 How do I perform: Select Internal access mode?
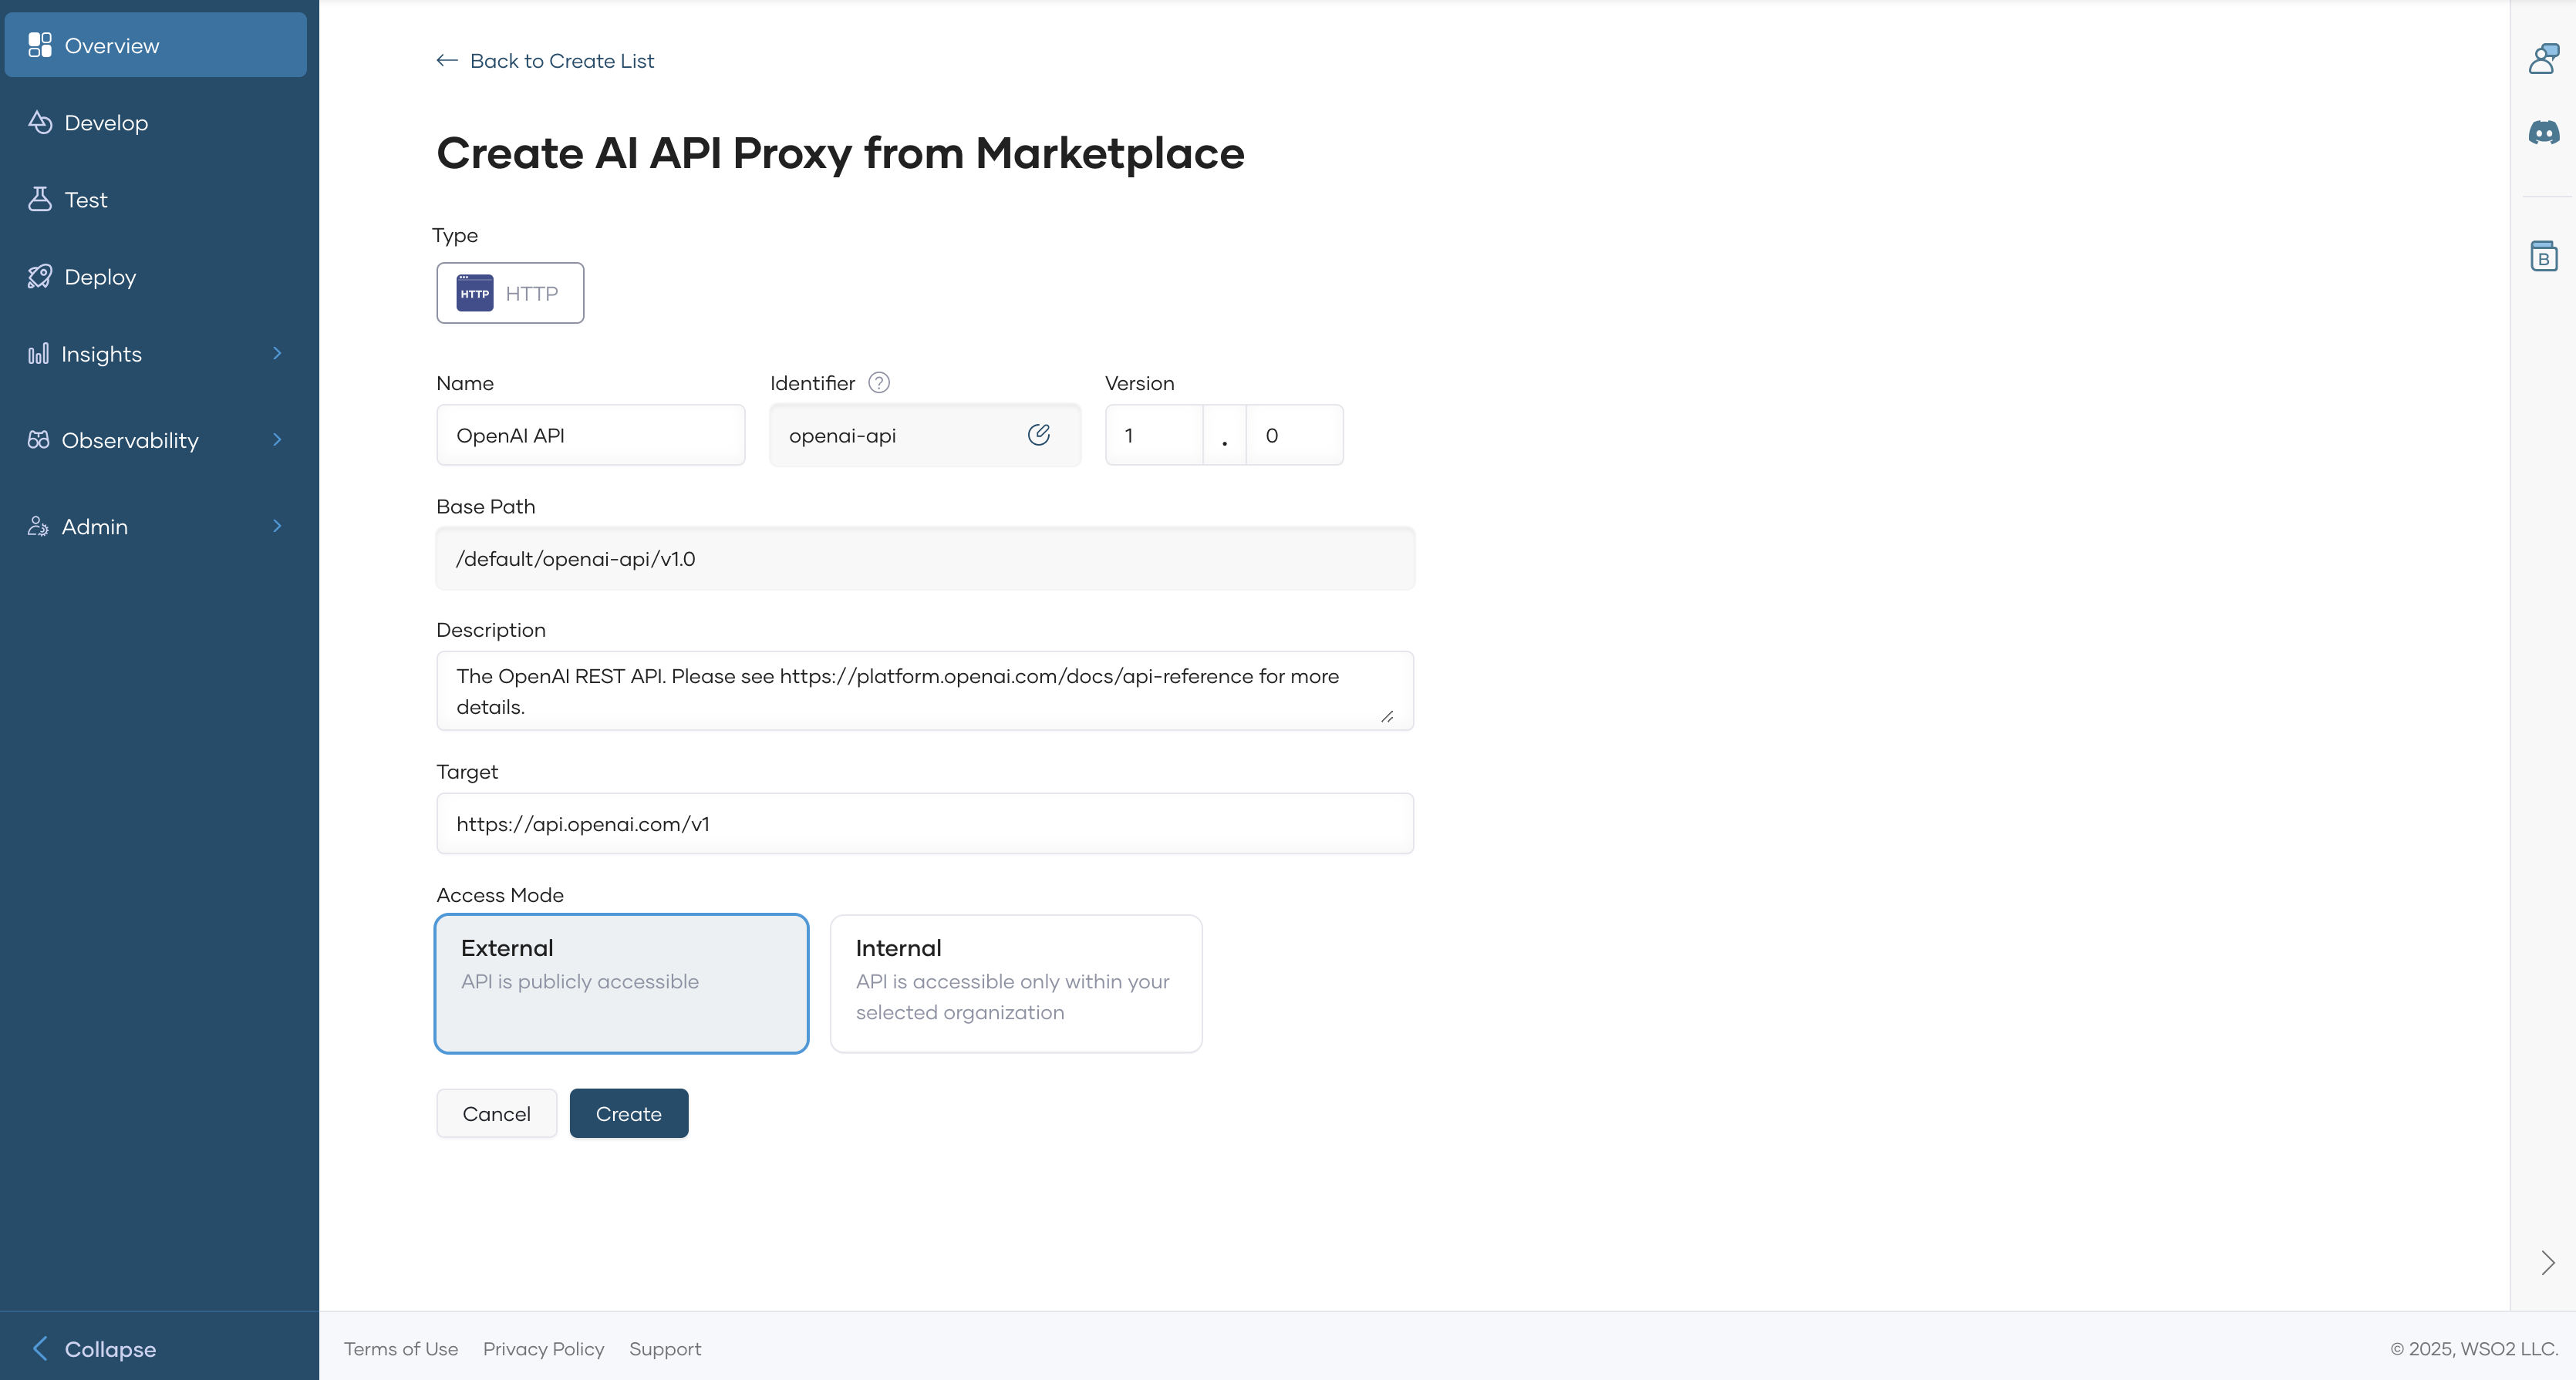coord(1015,982)
